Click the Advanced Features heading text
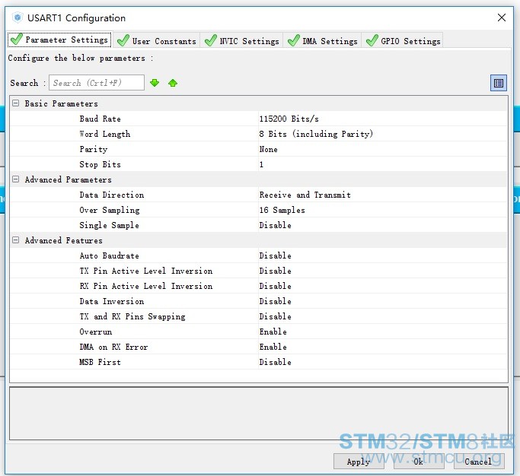520x476 pixels. coord(63,240)
